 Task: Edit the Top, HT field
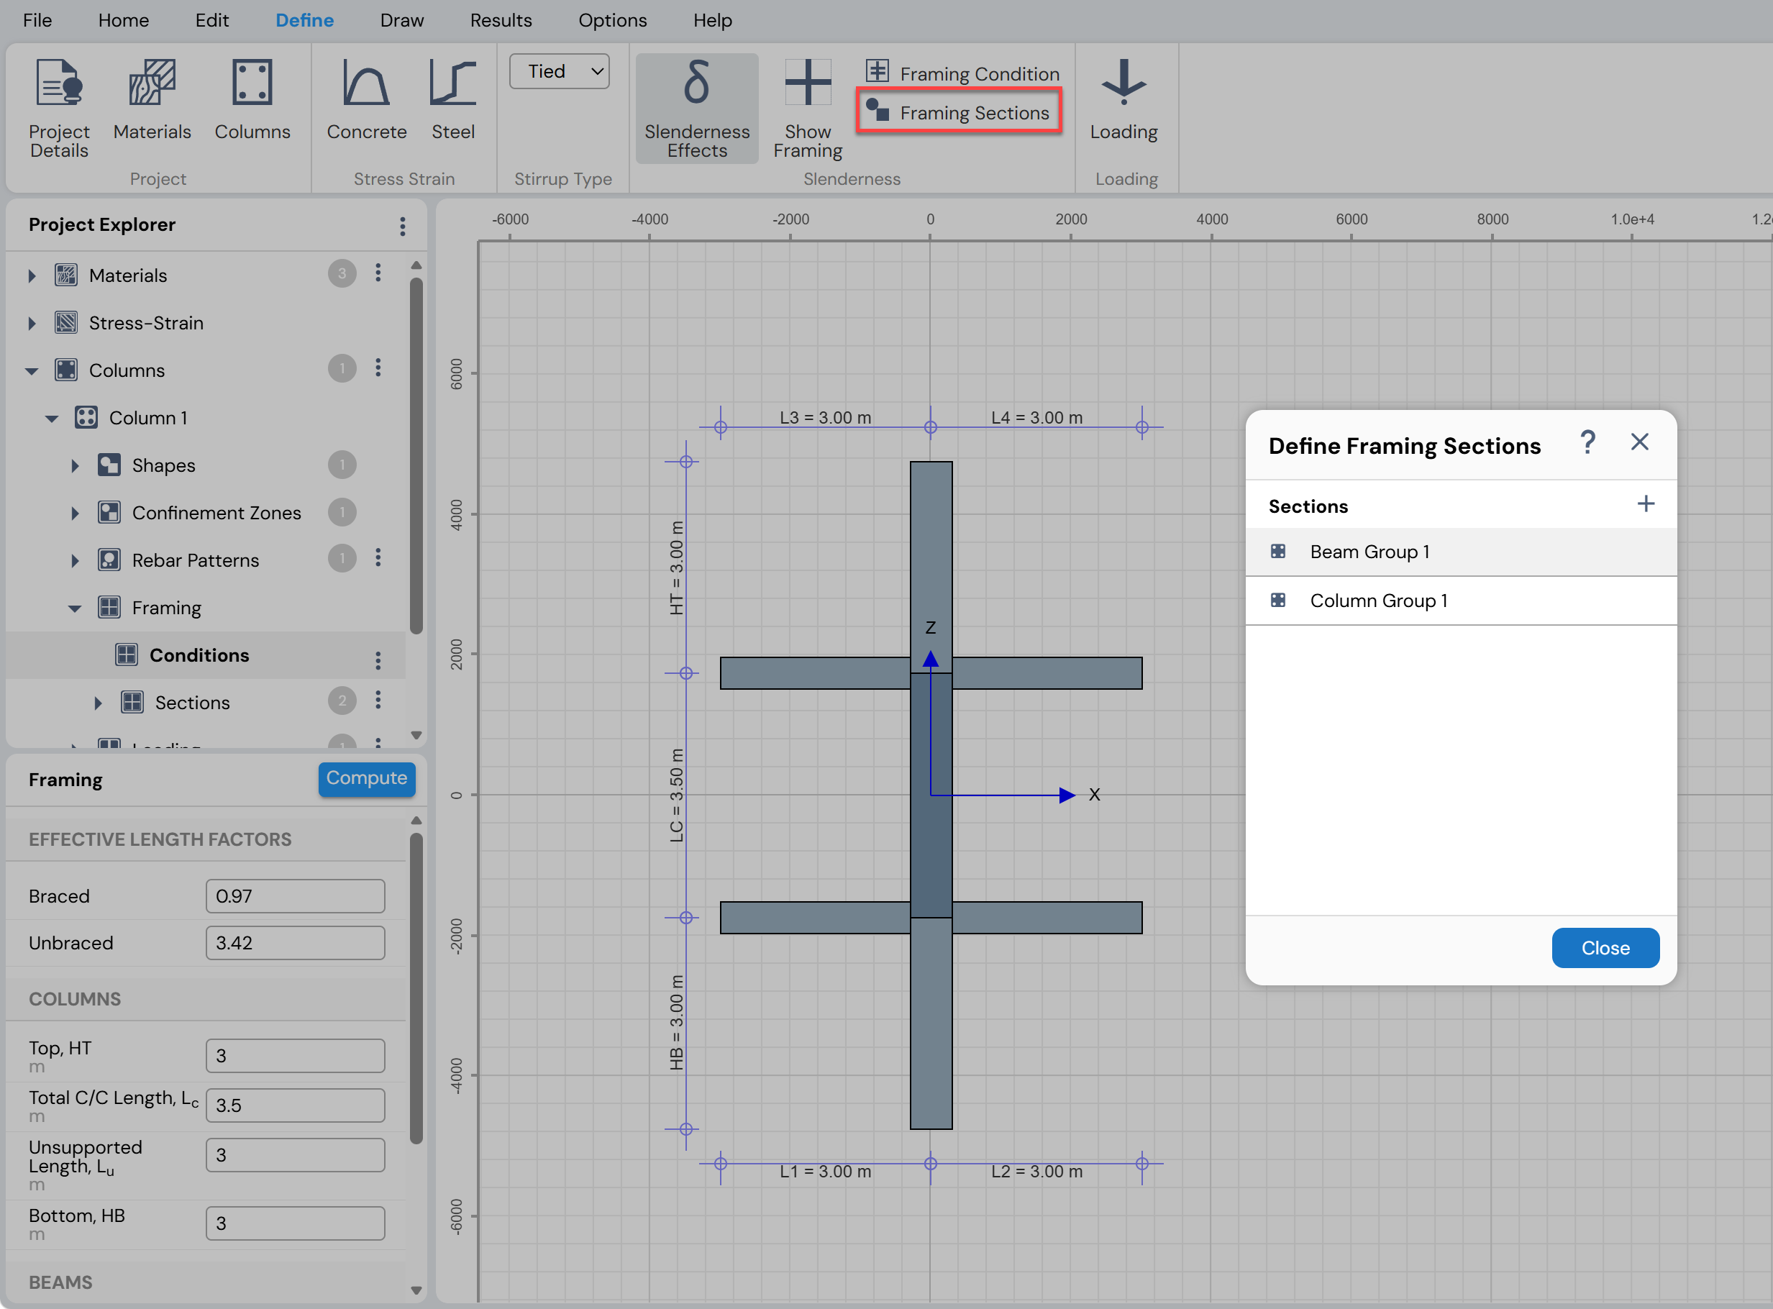pos(295,1055)
